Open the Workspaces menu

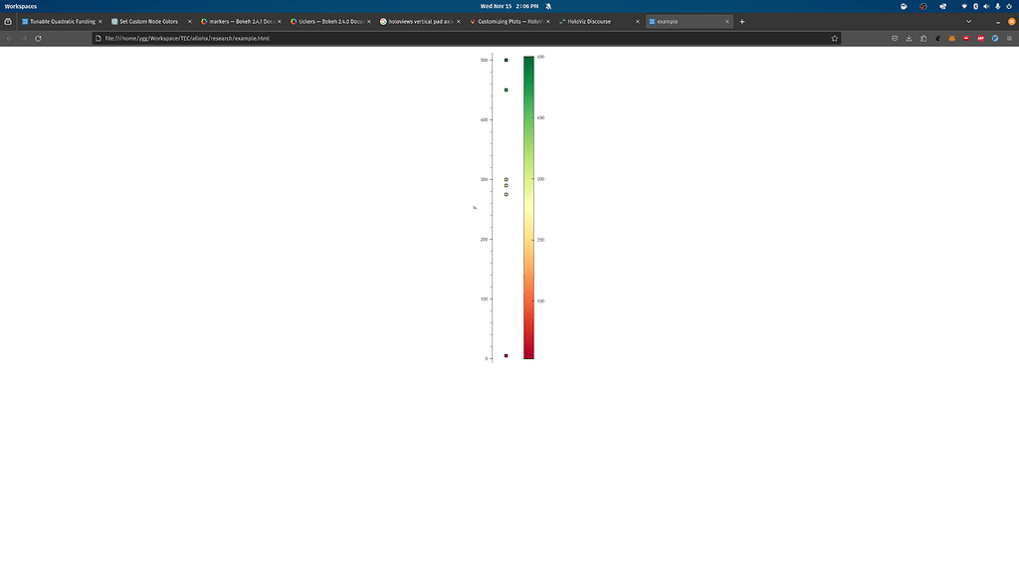point(20,5)
